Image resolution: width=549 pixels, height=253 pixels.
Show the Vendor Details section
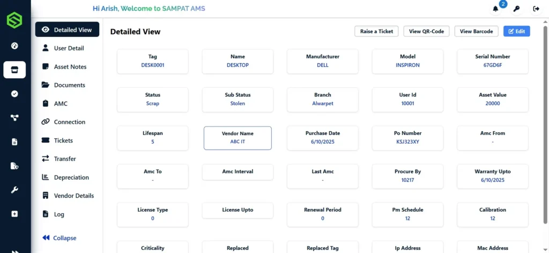tap(73, 196)
